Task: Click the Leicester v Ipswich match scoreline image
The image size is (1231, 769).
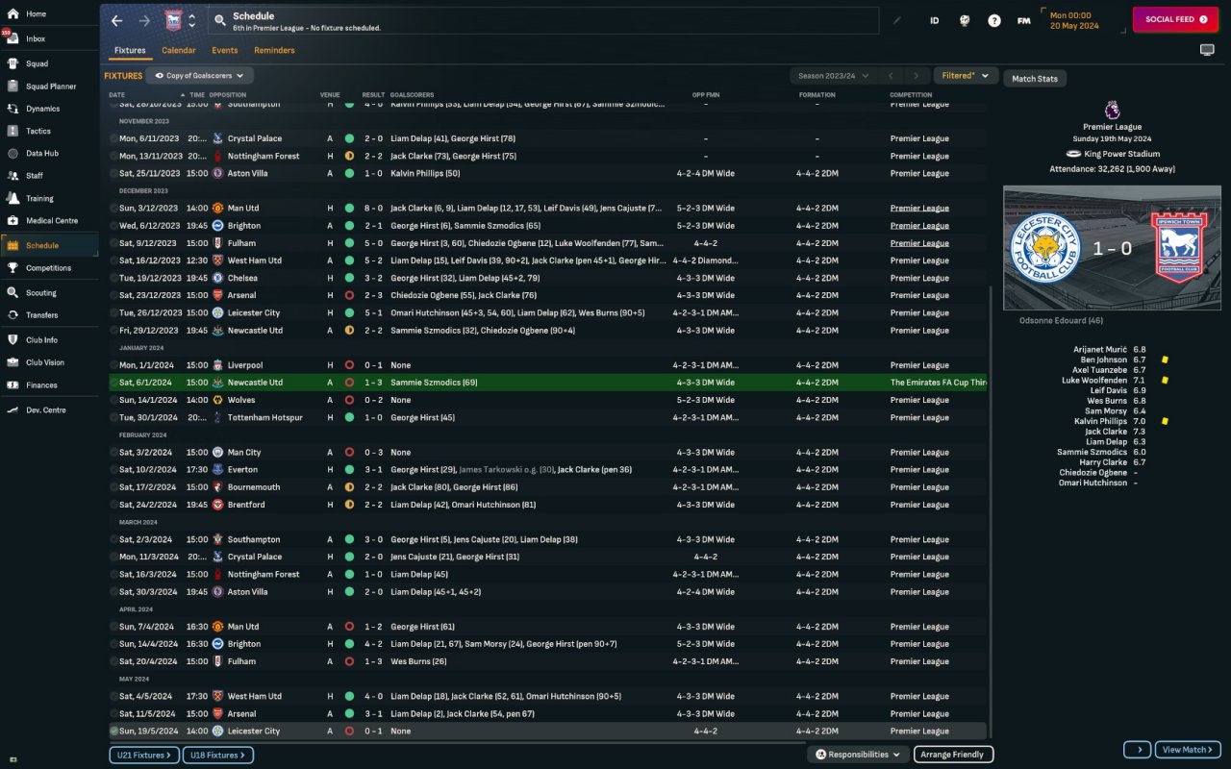Action: click(x=1113, y=248)
